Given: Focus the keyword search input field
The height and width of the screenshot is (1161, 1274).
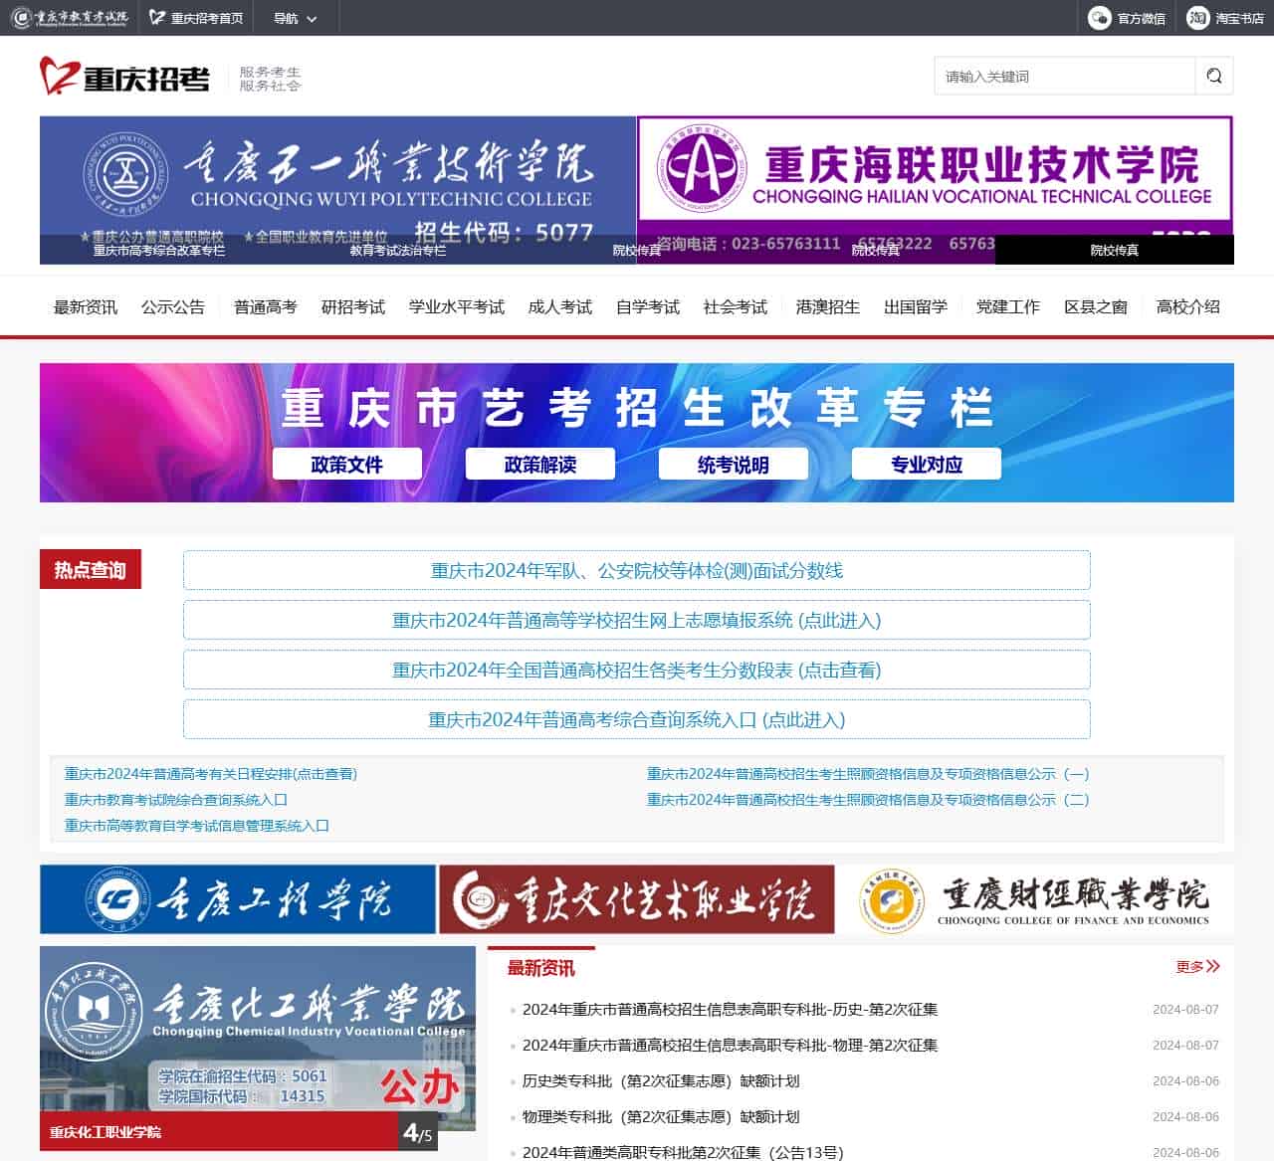Looking at the screenshot, I should 1064,76.
